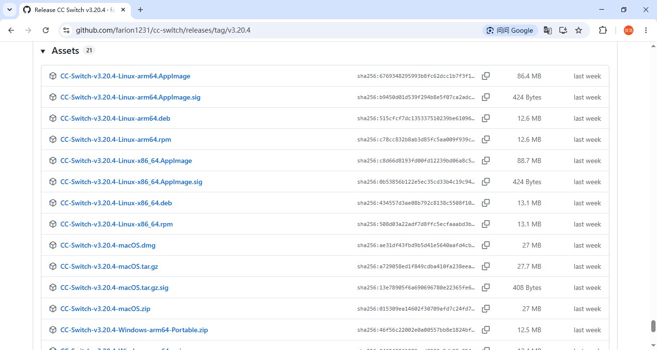Viewport: 657px width, 350px height.
Task: Go back to previous page
Action: tap(11, 30)
